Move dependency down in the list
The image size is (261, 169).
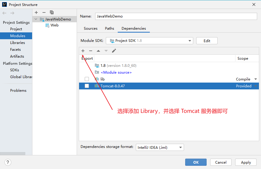(x=106, y=51)
